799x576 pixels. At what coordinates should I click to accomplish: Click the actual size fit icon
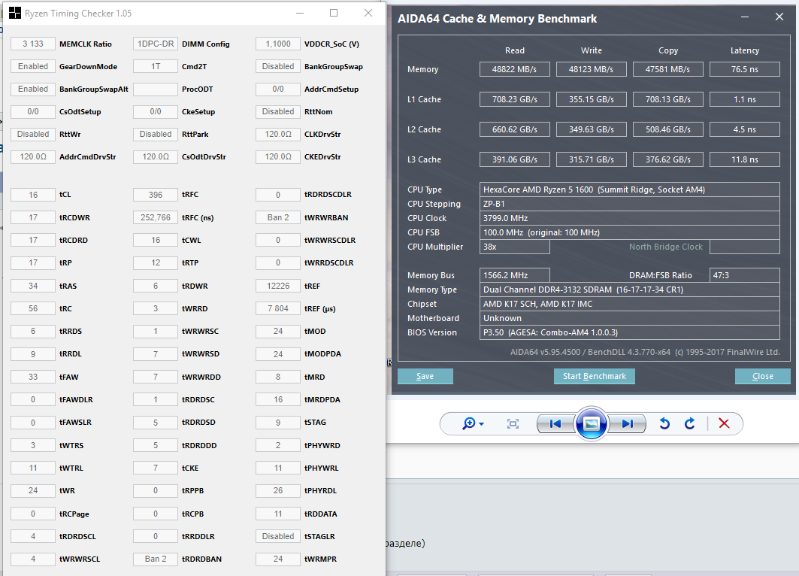(x=513, y=423)
